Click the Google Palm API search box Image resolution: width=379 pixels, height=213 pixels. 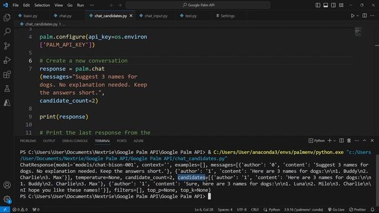198,5
